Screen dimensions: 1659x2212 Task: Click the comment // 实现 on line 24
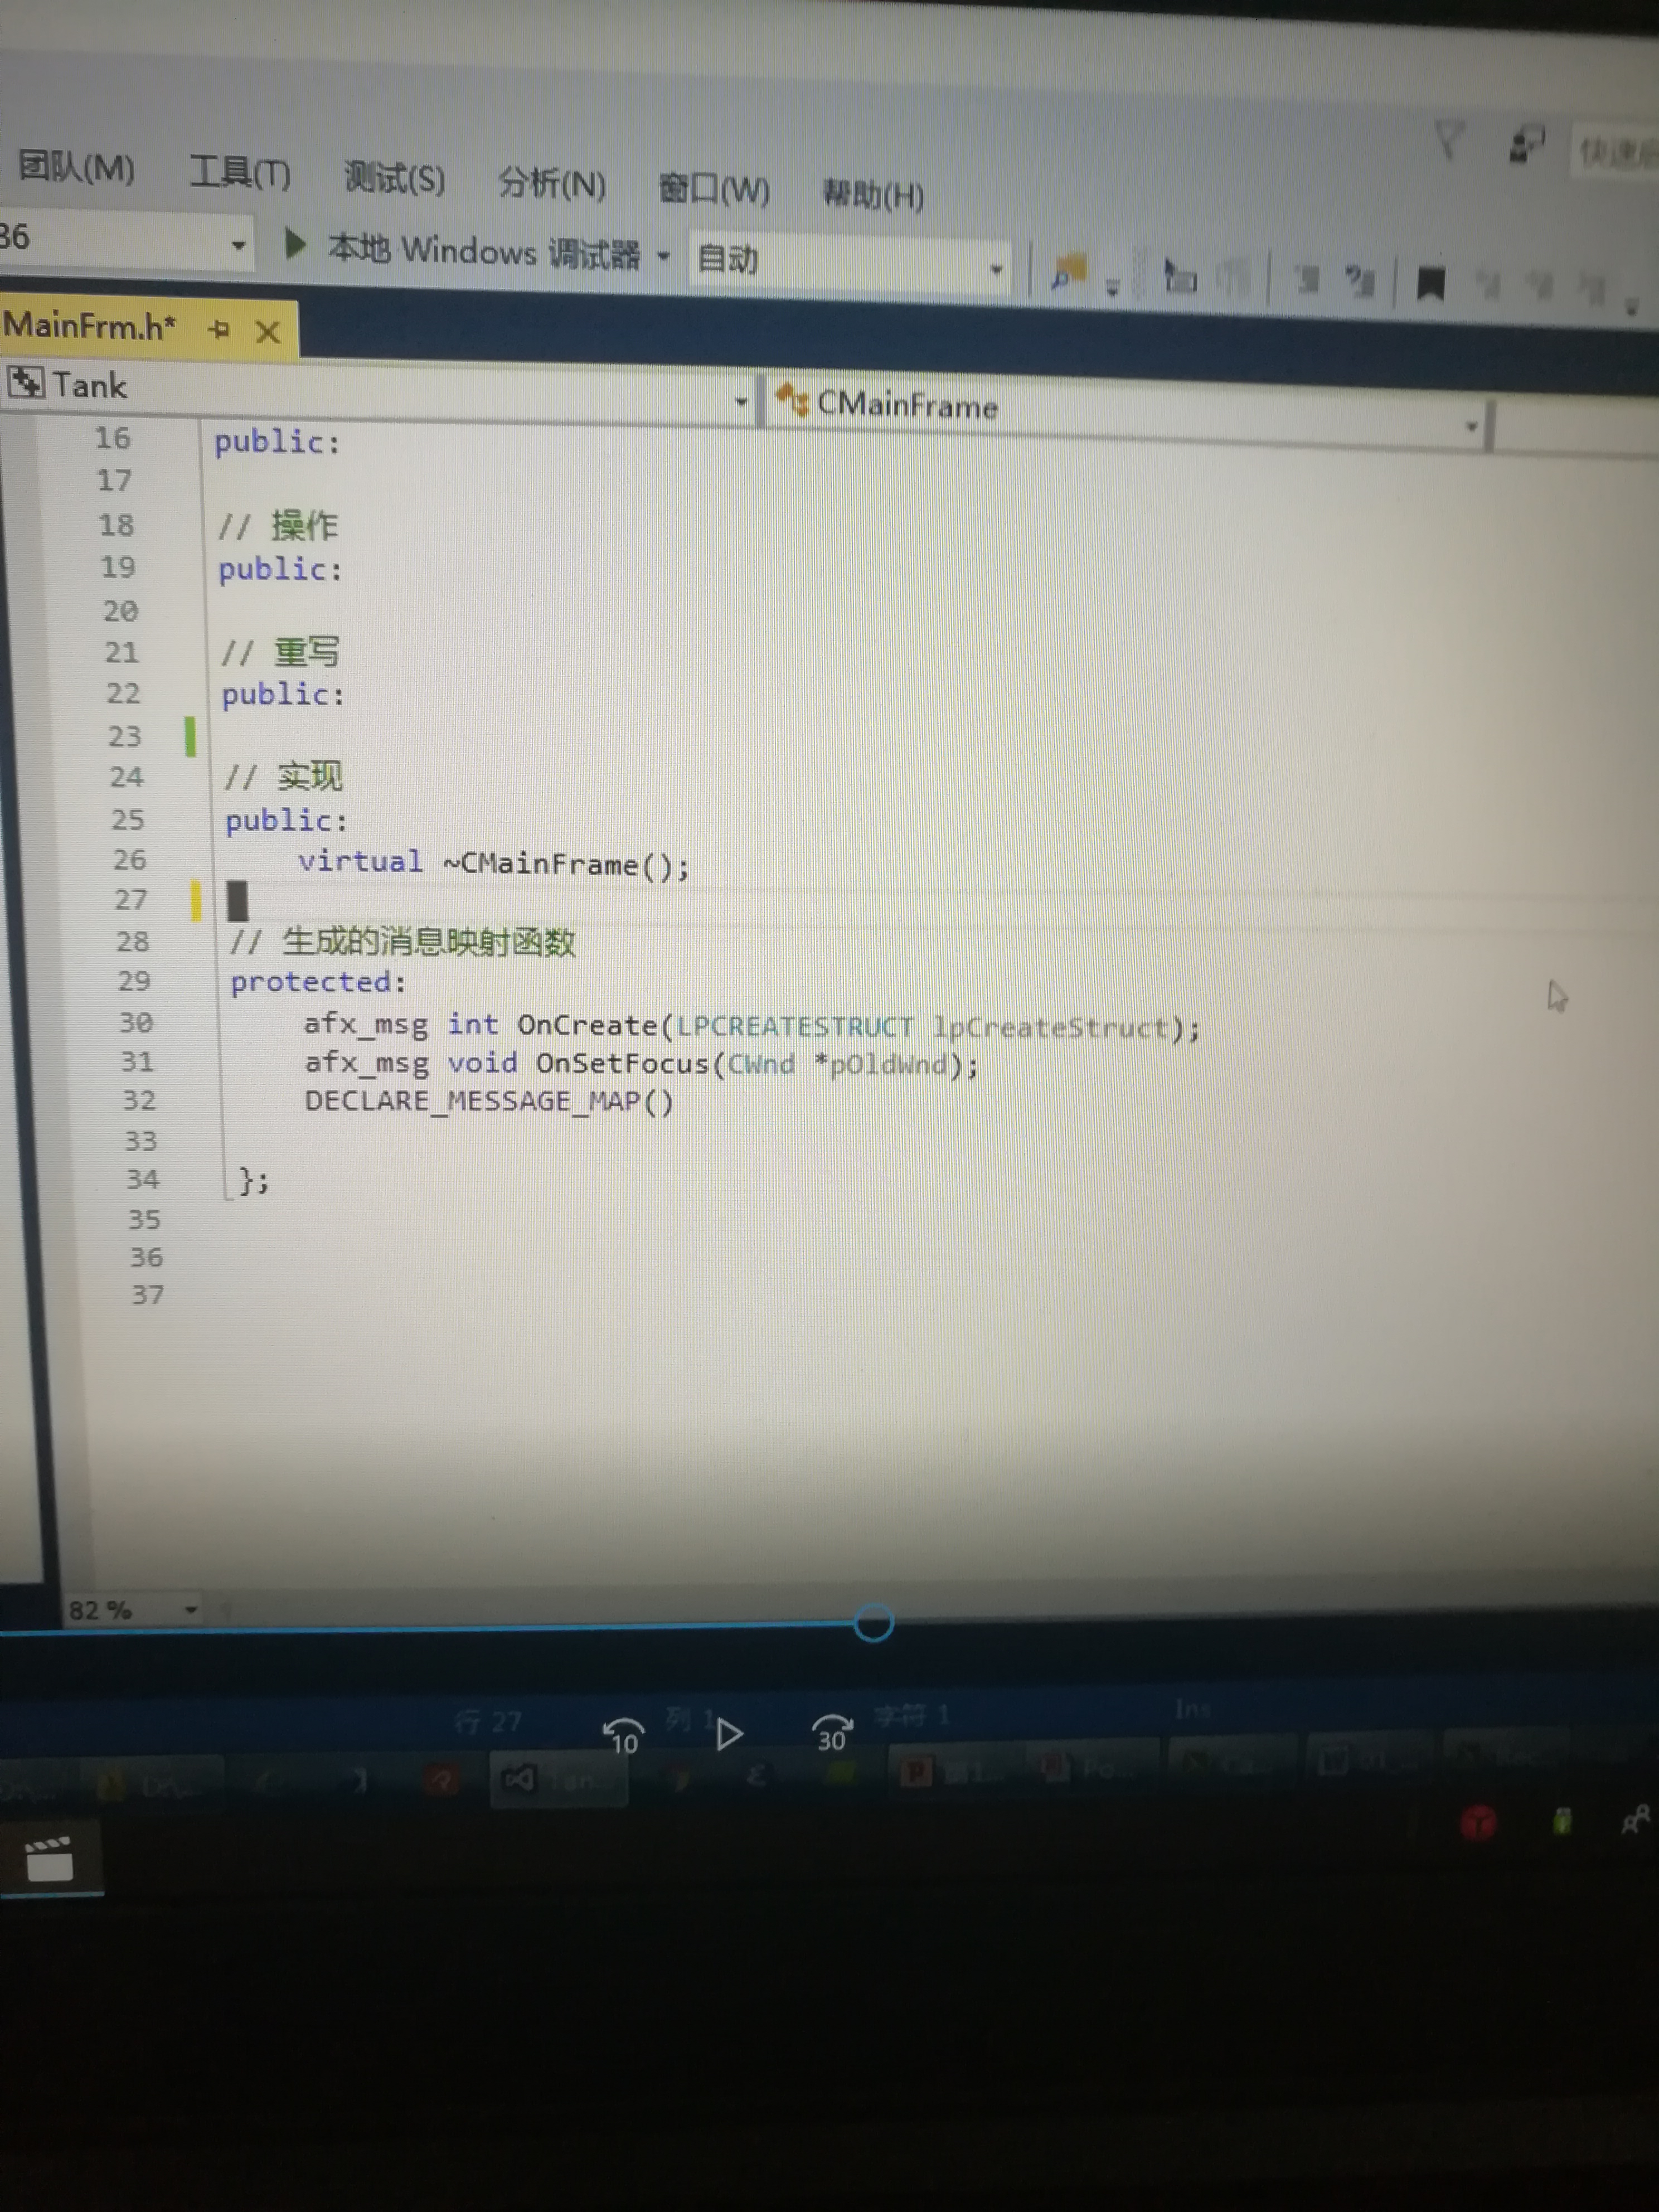click(284, 776)
